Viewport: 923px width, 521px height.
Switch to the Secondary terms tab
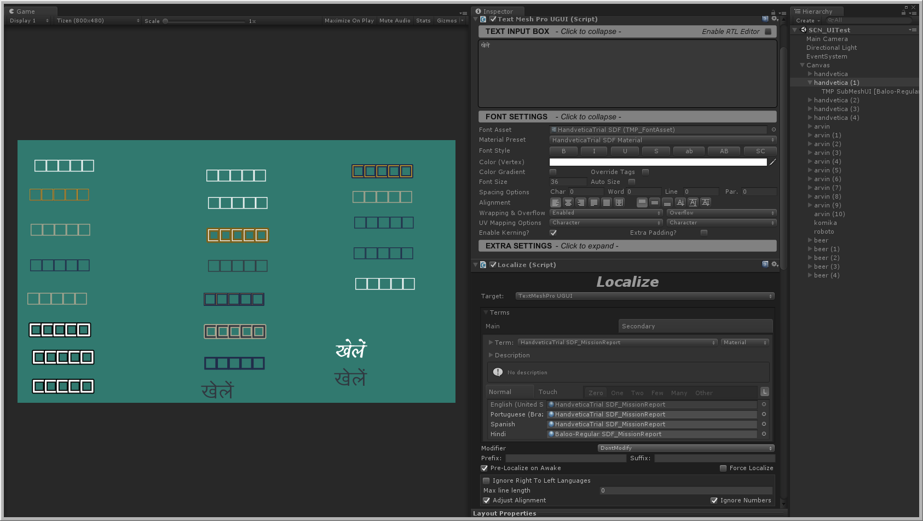click(695, 326)
